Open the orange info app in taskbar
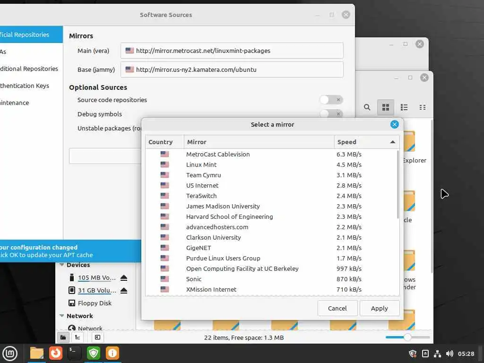Image resolution: width=484 pixels, height=363 pixels. point(112,353)
